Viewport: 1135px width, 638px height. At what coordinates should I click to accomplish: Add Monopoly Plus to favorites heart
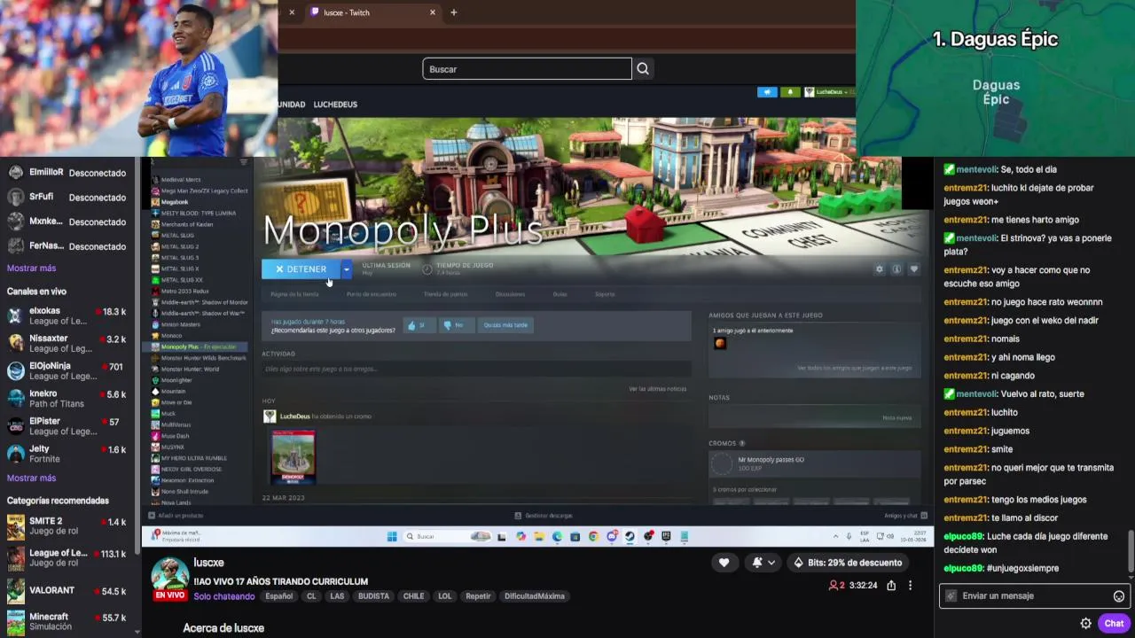coord(914,269)
